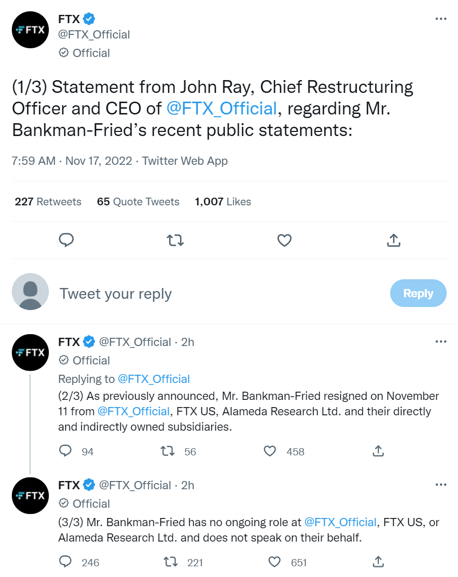The width and height of the screenshot is (458, 577).
Task: Share the main tweet via share icon
Action: (x=394, y=240)
